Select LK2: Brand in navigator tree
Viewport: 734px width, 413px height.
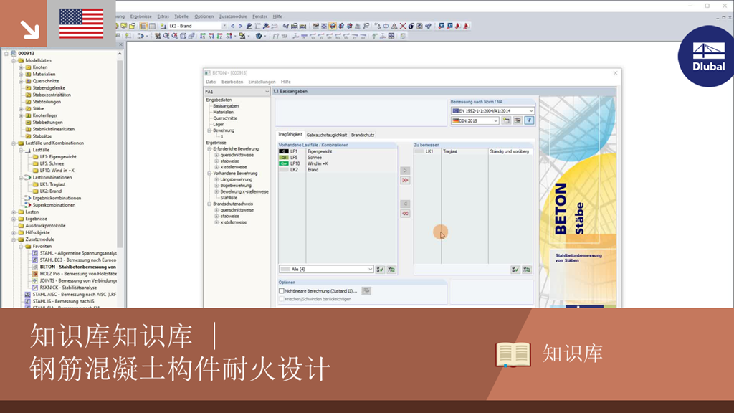(51, 191)
